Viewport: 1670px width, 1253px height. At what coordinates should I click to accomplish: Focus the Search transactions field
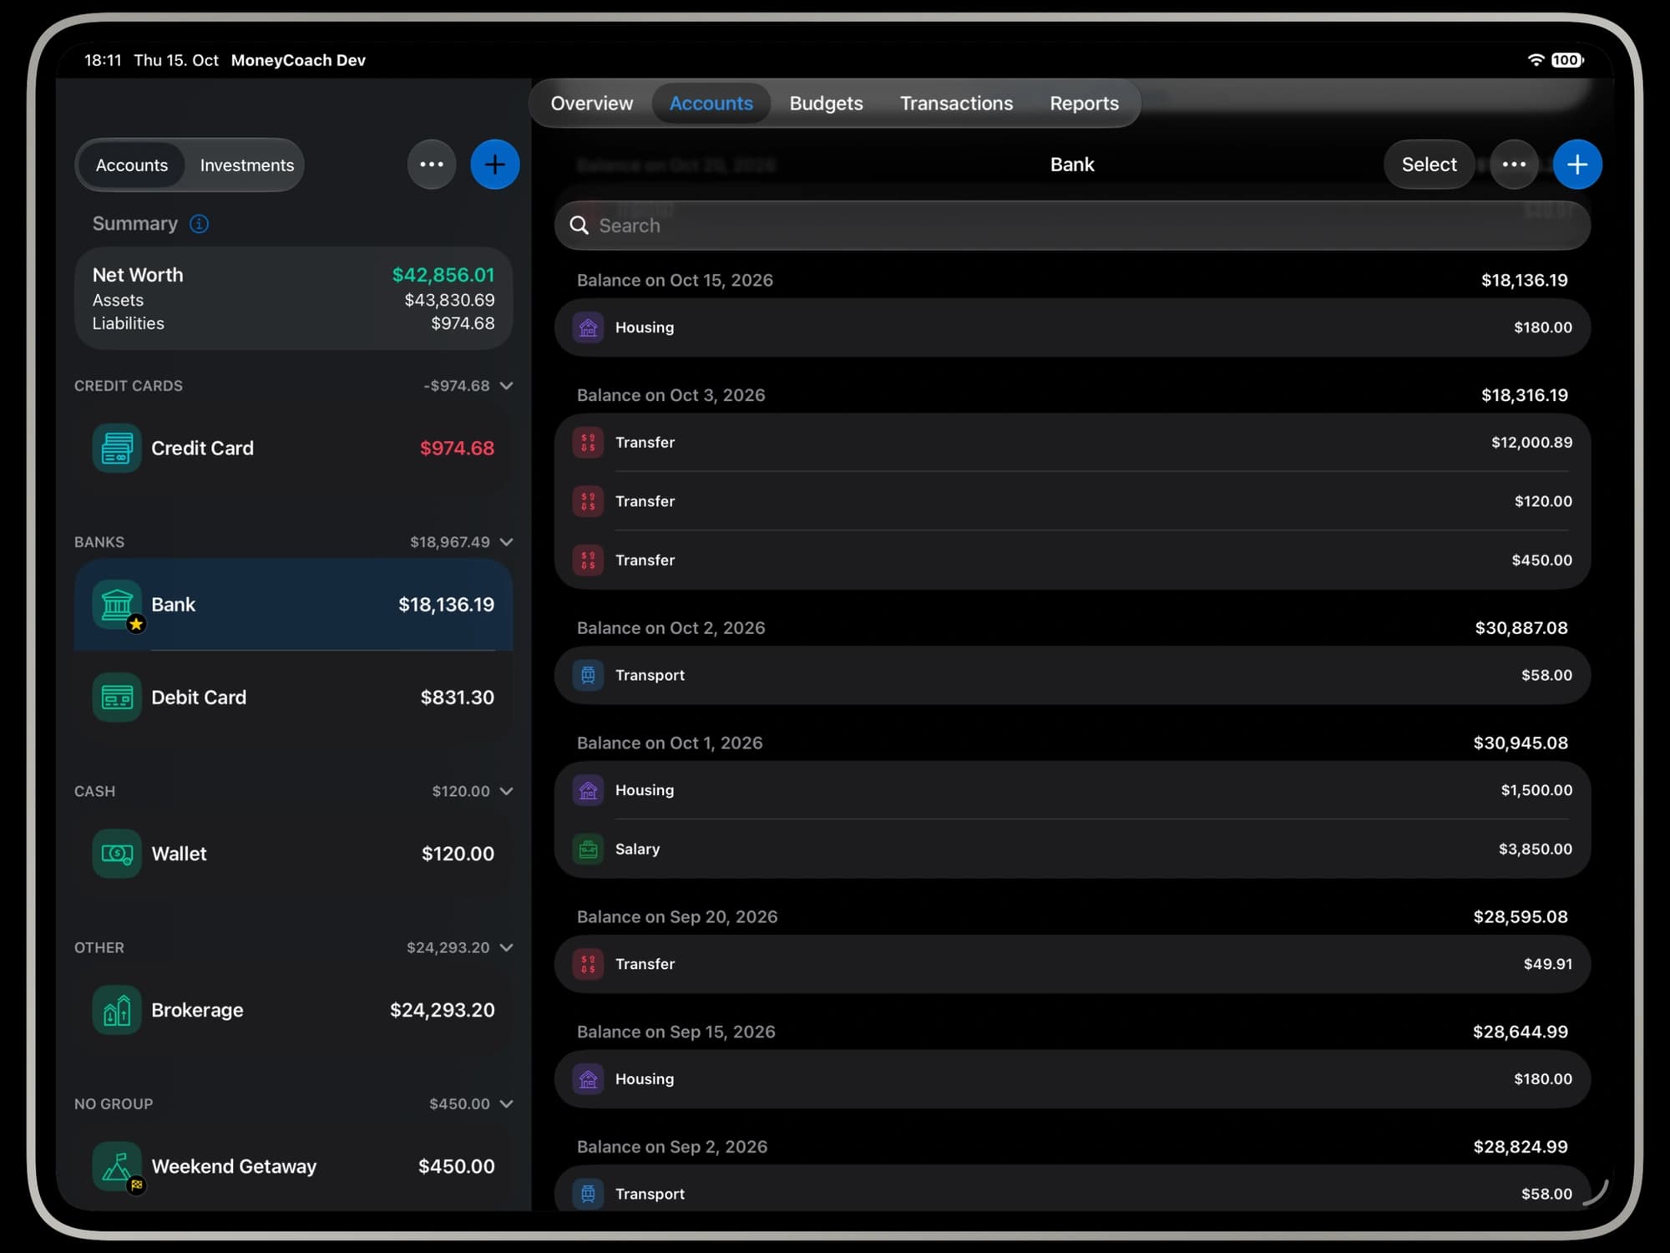1072,226
